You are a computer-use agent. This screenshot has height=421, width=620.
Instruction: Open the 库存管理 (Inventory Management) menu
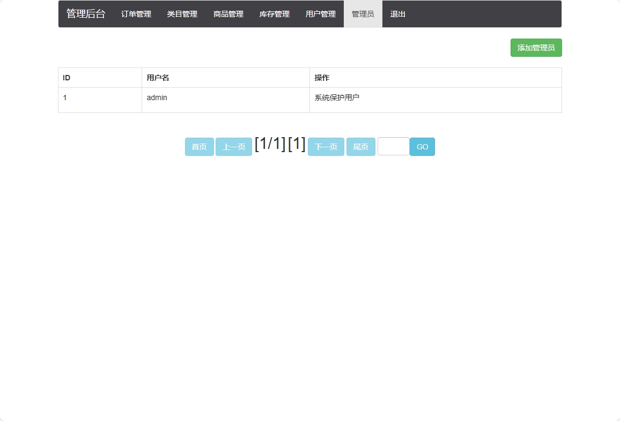click(274, 14)
